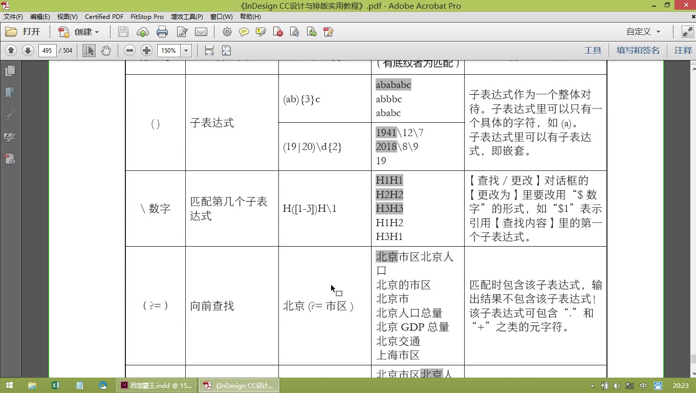Screen dimensions: 696x393
Task: Activate the text selection tool
Action: [x=89, y=50]
